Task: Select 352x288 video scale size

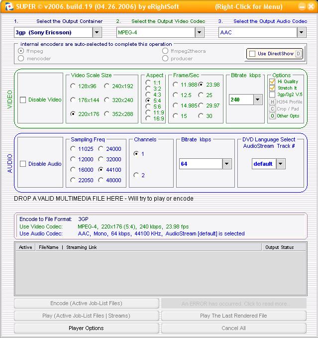Action: (106, 114)
